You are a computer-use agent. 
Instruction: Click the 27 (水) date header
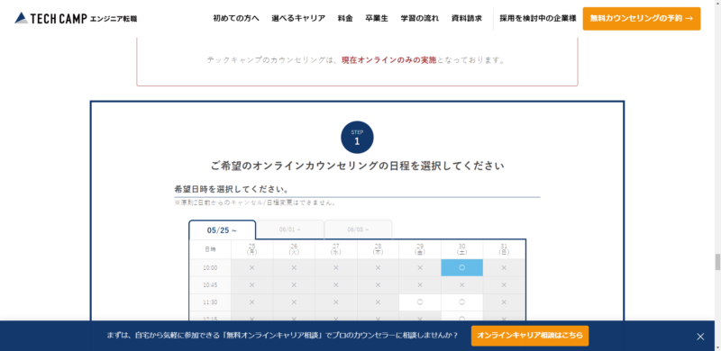click(x=335, y=249)
